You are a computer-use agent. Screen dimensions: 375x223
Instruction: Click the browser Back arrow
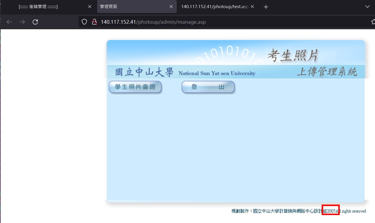9,22
